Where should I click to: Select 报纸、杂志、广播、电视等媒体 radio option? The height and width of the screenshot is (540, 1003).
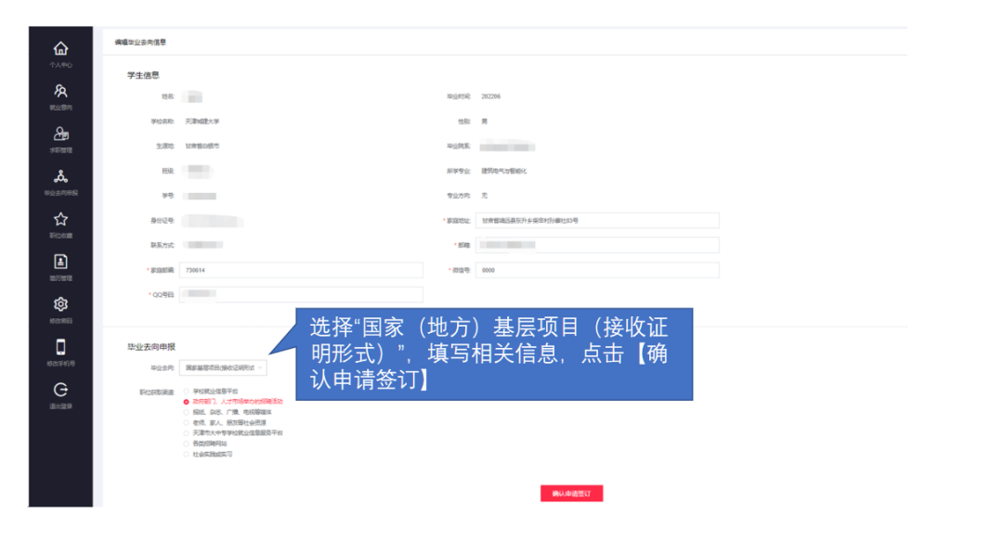187,412
